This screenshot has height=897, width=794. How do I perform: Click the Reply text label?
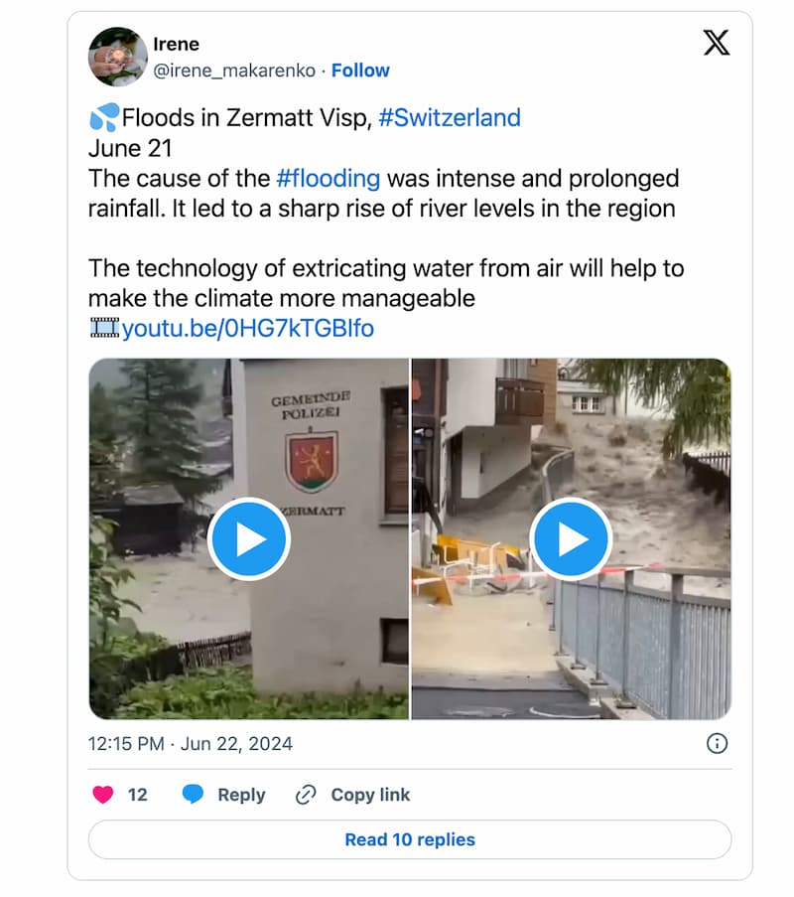[241, 795]
